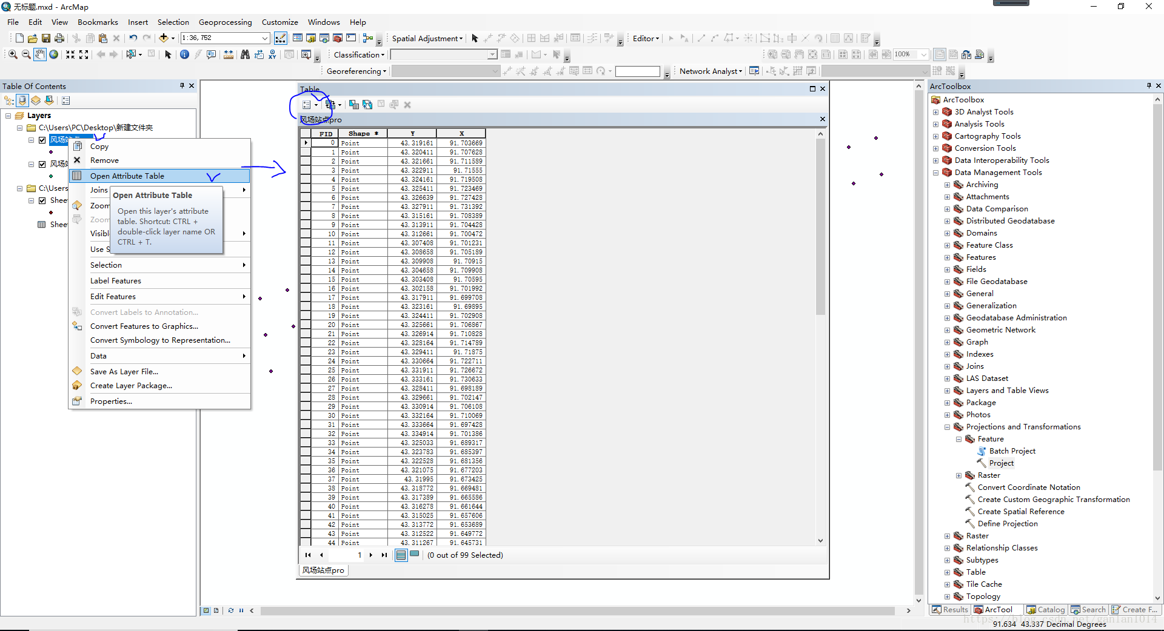The width and height of the screenshot is (1164, 631).
Task: Select the Zoom Out magnifier tool
Action: click(26, 55)
